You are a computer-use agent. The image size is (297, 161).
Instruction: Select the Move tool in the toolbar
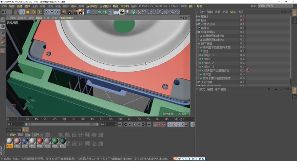pyautogui.click(x=21, y=12)
